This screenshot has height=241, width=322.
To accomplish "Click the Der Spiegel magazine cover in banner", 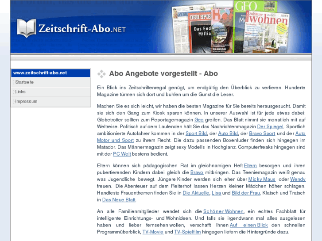I will 200,33.
